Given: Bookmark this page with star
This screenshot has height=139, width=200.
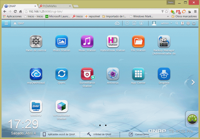Looking at the screenshot, I should pos(166,11).
